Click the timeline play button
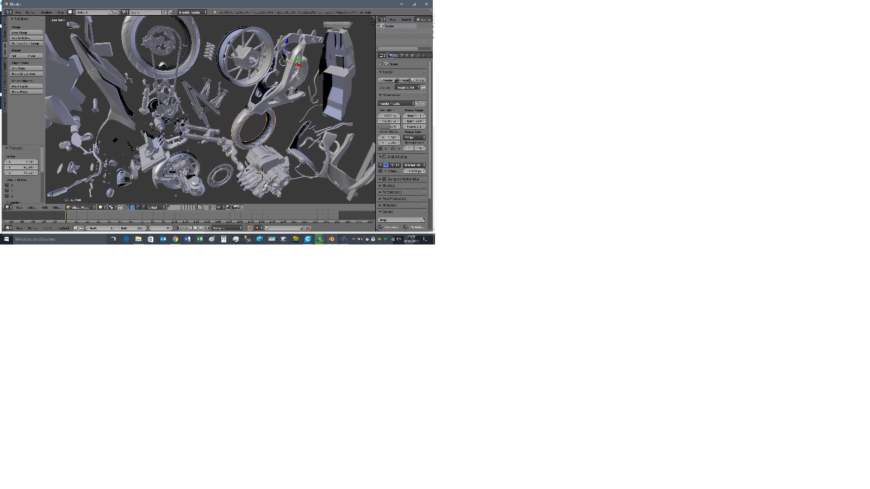The height and width of the screenshot is (489, 870). point(196,228)
